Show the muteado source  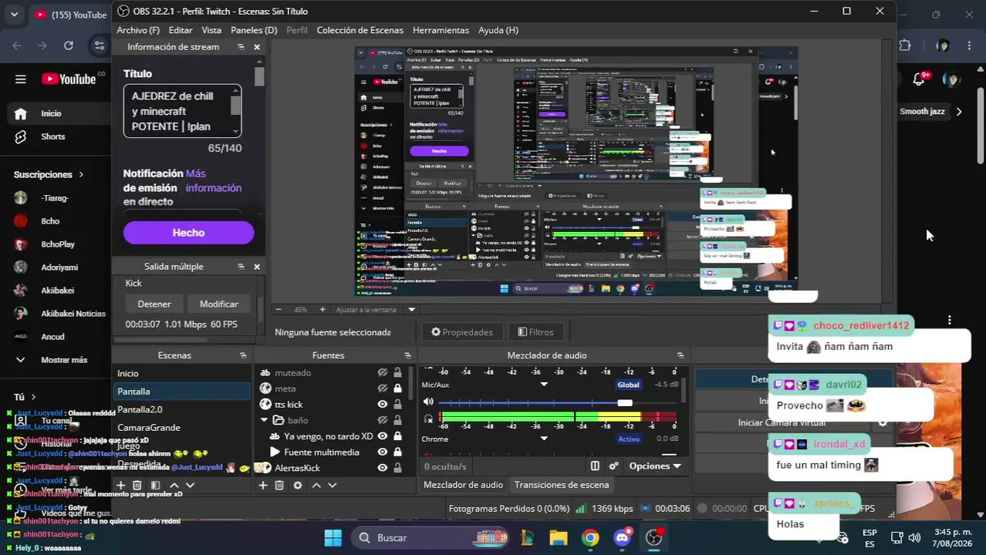pyautogui.click(x=382, y=373)
